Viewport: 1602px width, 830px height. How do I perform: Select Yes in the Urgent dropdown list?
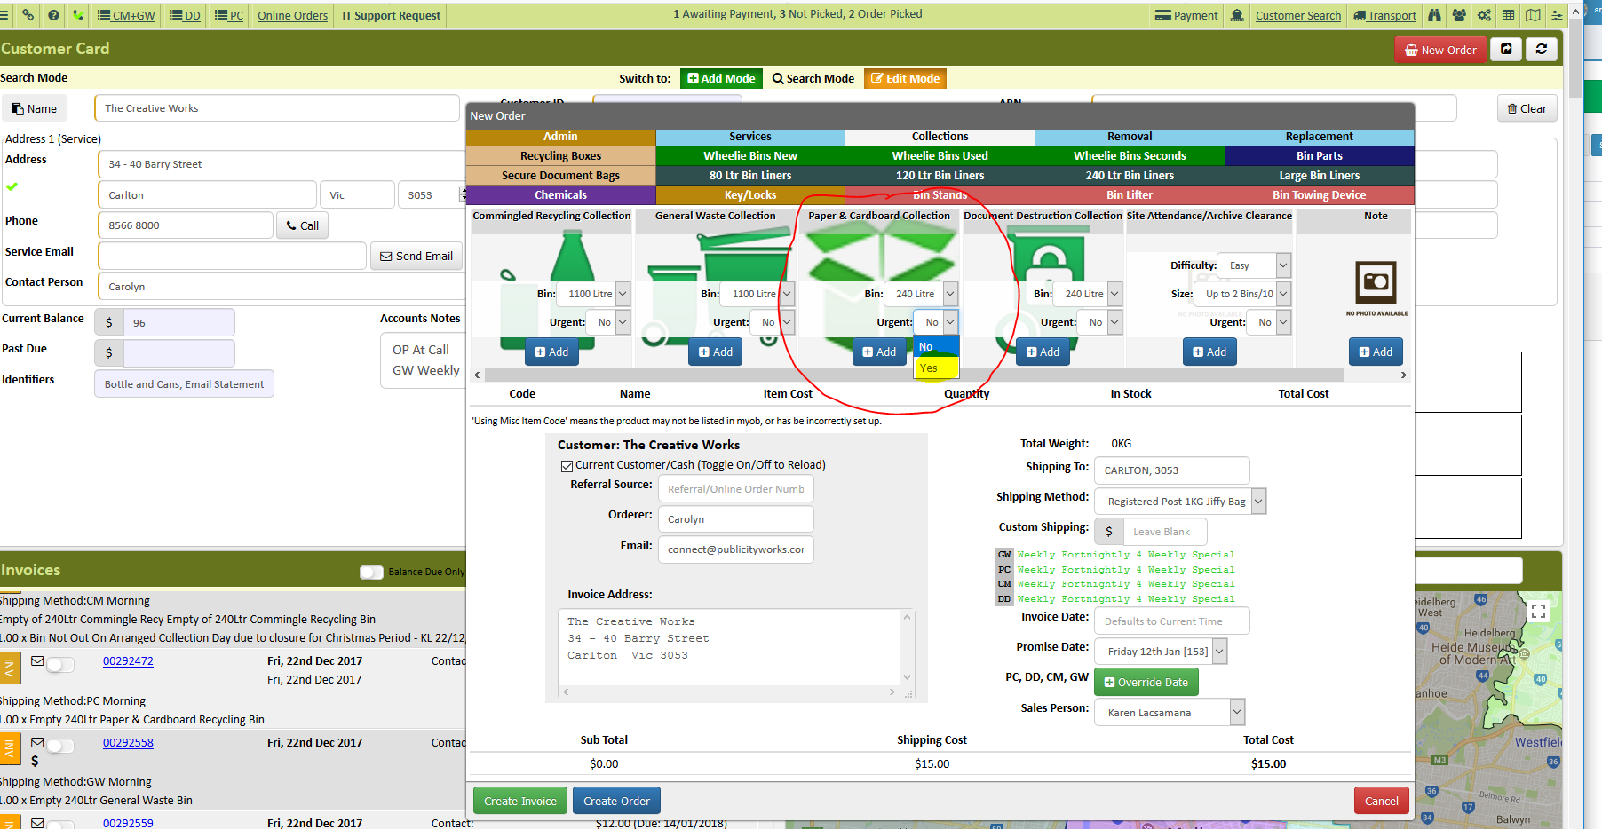[x=936, y=368]
